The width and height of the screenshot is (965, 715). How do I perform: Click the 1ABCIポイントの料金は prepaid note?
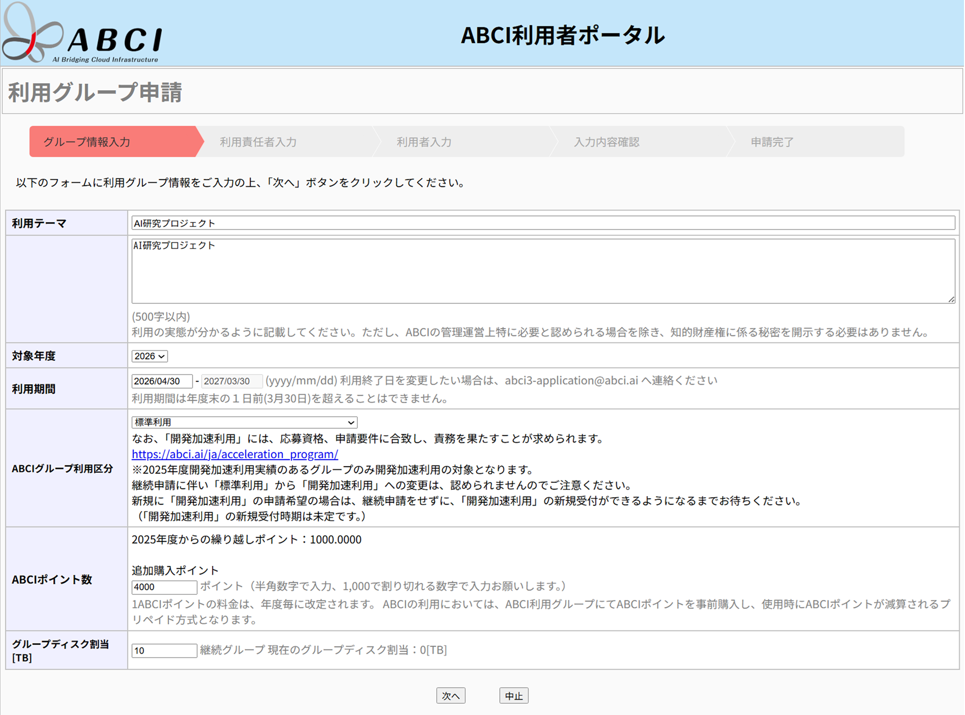pyautogui.click(x=541, y=612)
